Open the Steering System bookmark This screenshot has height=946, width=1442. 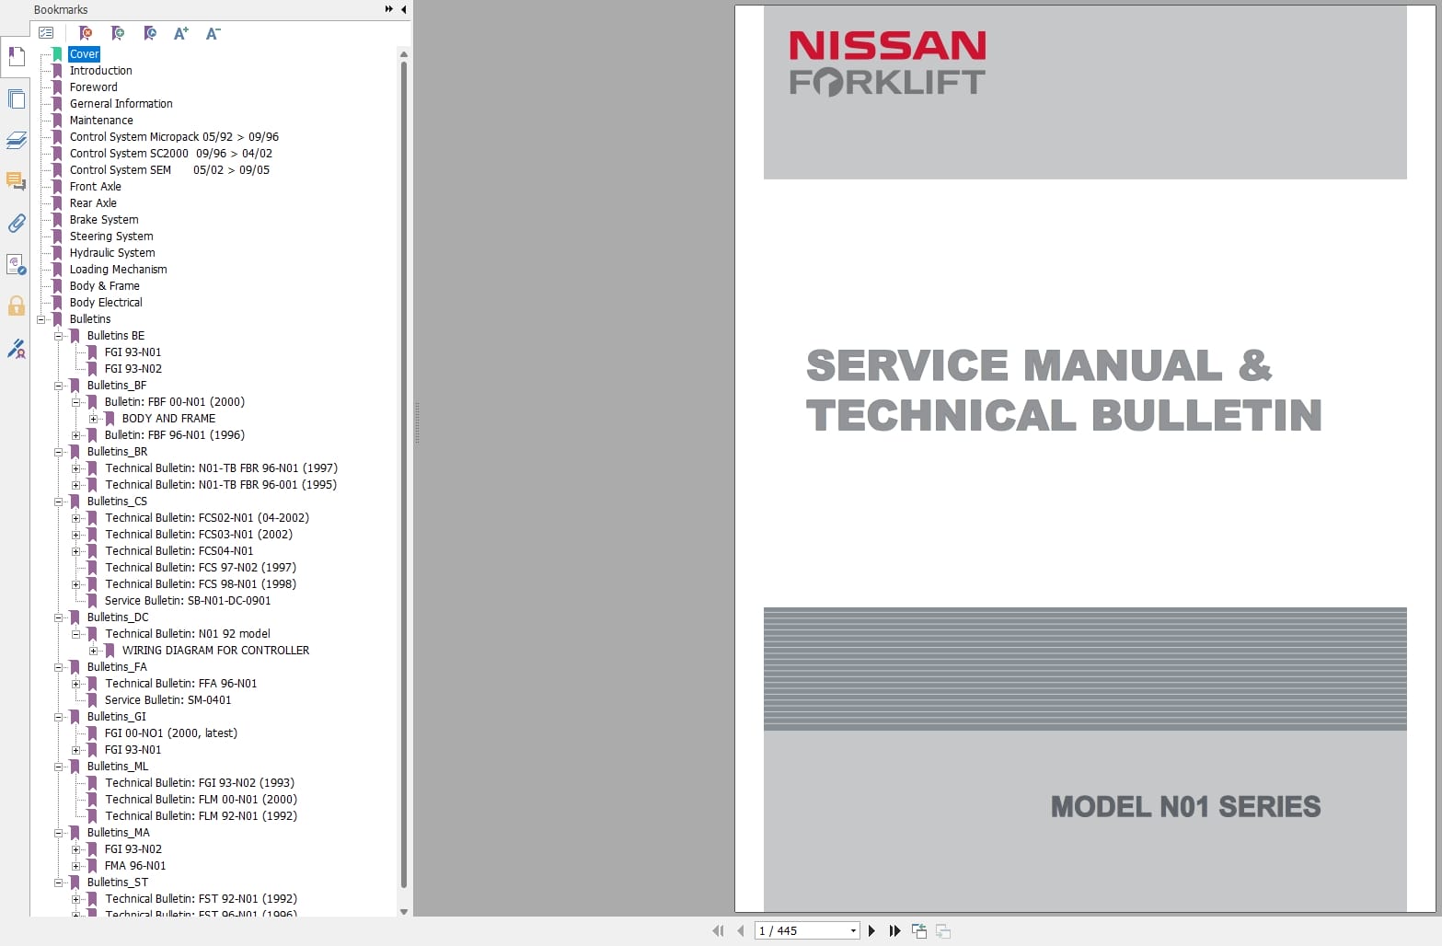pos(111,236)
